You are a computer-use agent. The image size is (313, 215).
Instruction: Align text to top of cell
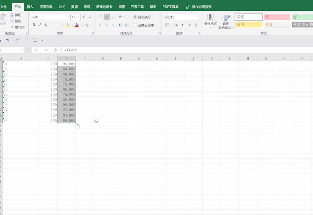100,17
